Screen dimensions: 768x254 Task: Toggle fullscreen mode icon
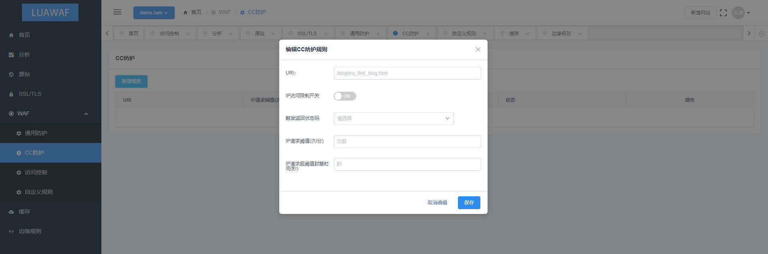(x=723, y=13)
